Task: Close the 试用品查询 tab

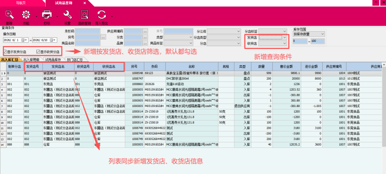Action: 85,3
